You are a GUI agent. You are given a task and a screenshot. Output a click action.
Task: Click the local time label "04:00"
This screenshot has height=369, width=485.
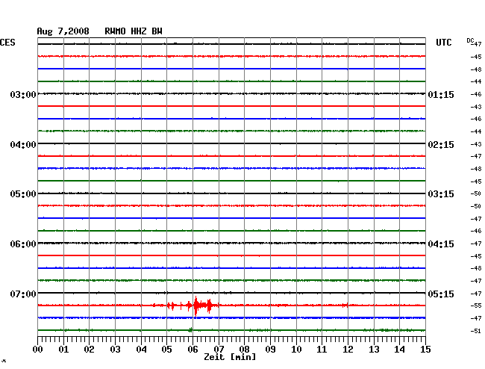(23, 145)
